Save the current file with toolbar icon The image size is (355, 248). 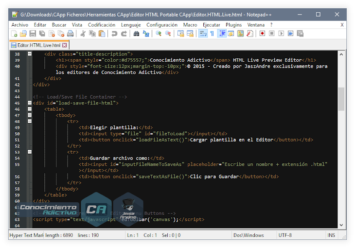click(33, 34)
